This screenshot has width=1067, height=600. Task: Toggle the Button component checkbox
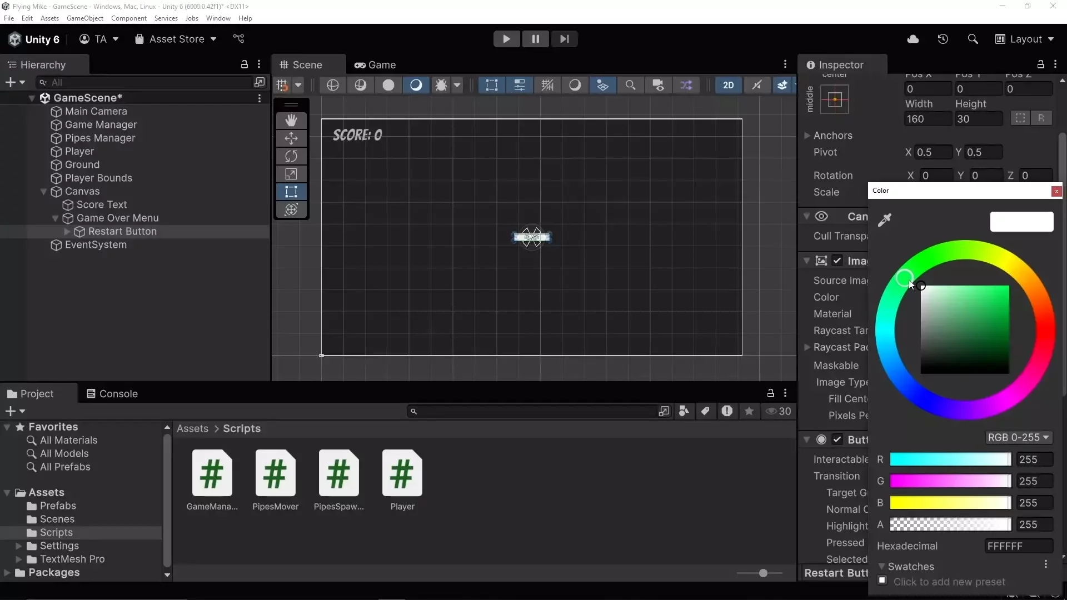(x=837, y=439)
